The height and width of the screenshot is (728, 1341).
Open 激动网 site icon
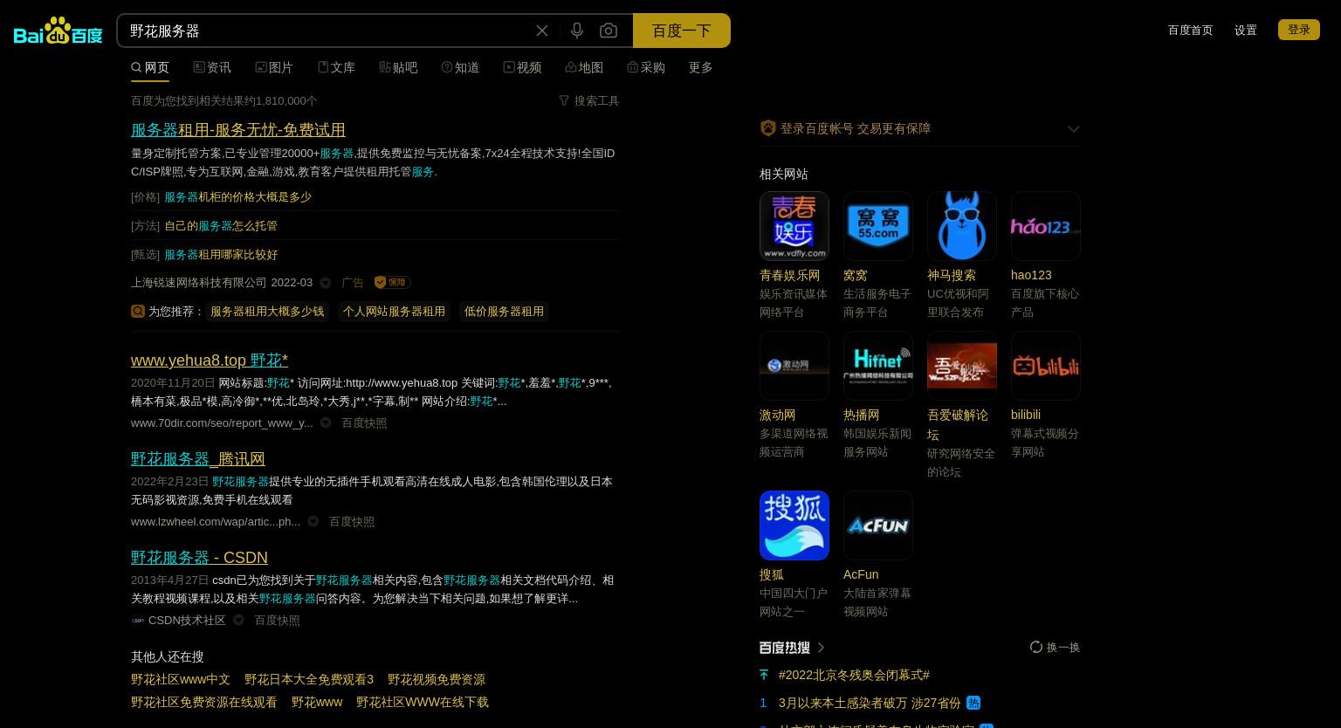tap(794, 366)
